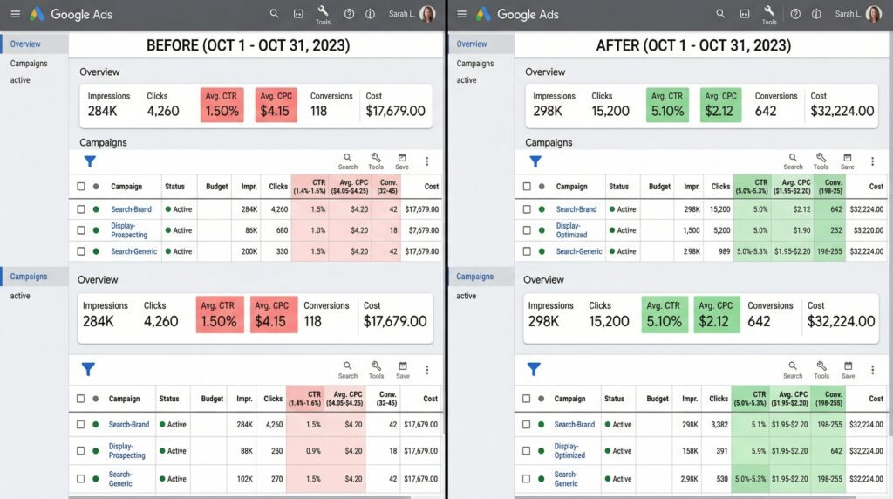Click the Save icon above the lower AFTER table
The height and width of the screenshot is (499, 893).
point(848,369)
